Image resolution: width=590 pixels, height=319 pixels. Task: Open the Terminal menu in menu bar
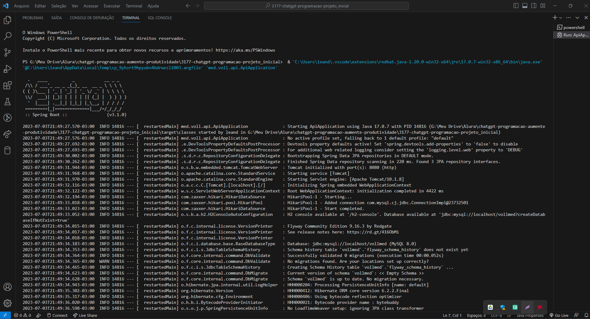pos(134,6)
